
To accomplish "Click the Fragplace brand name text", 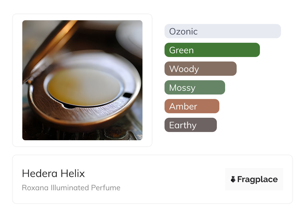I will [257, 179].
